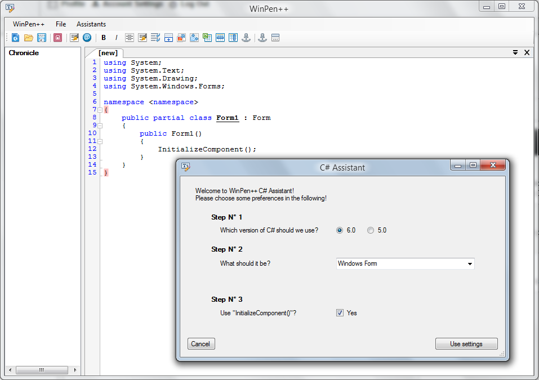This screenshot has width=539, height=380.
Task: Click the WinPen++ logo in the C# Assistant title bar
Action: pos(186,167)
